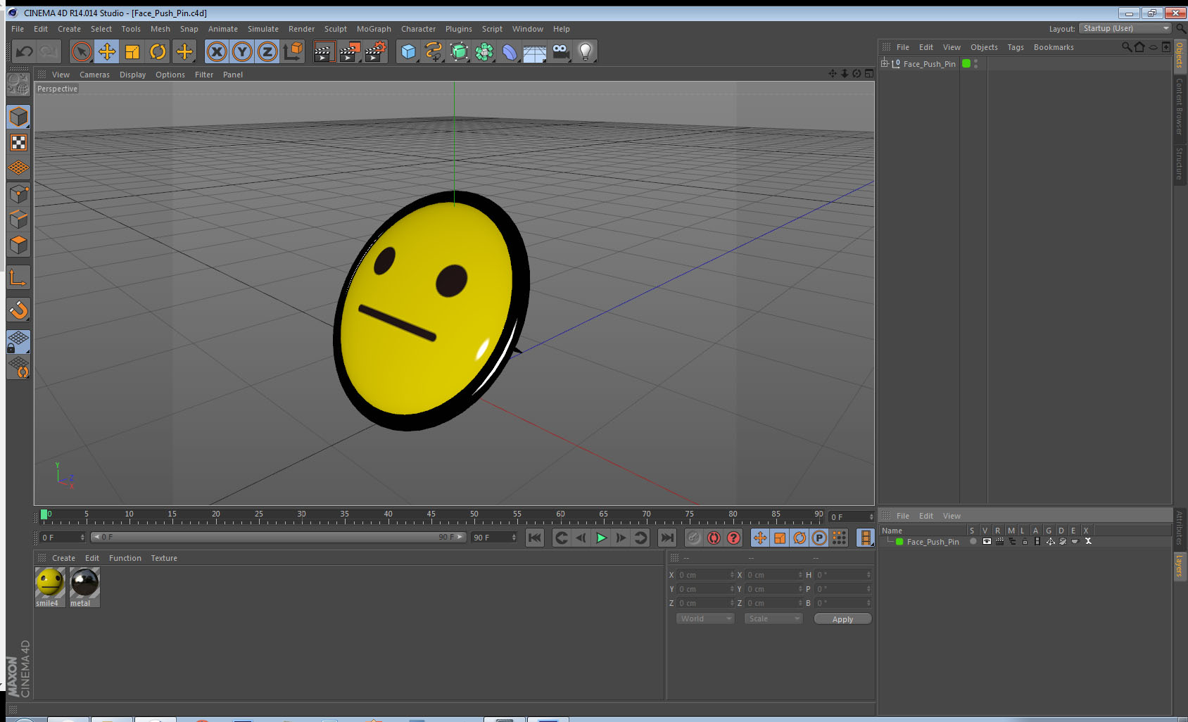Enable Workplane mode icon
This screenshot has width=1188, height=722.
coord(18,168)
